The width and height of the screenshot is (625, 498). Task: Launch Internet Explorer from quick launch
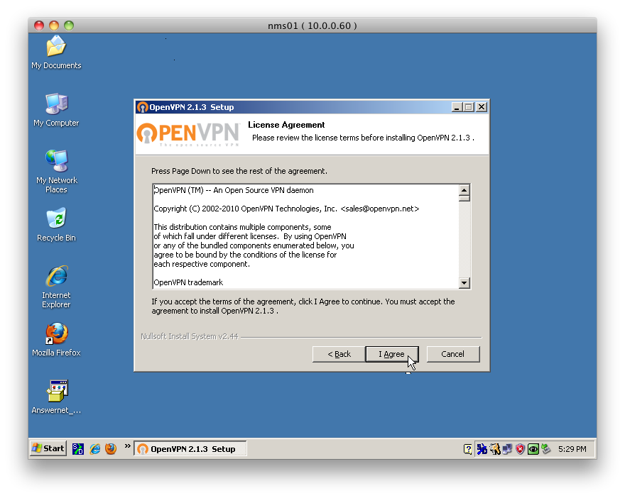click(95, 449)
